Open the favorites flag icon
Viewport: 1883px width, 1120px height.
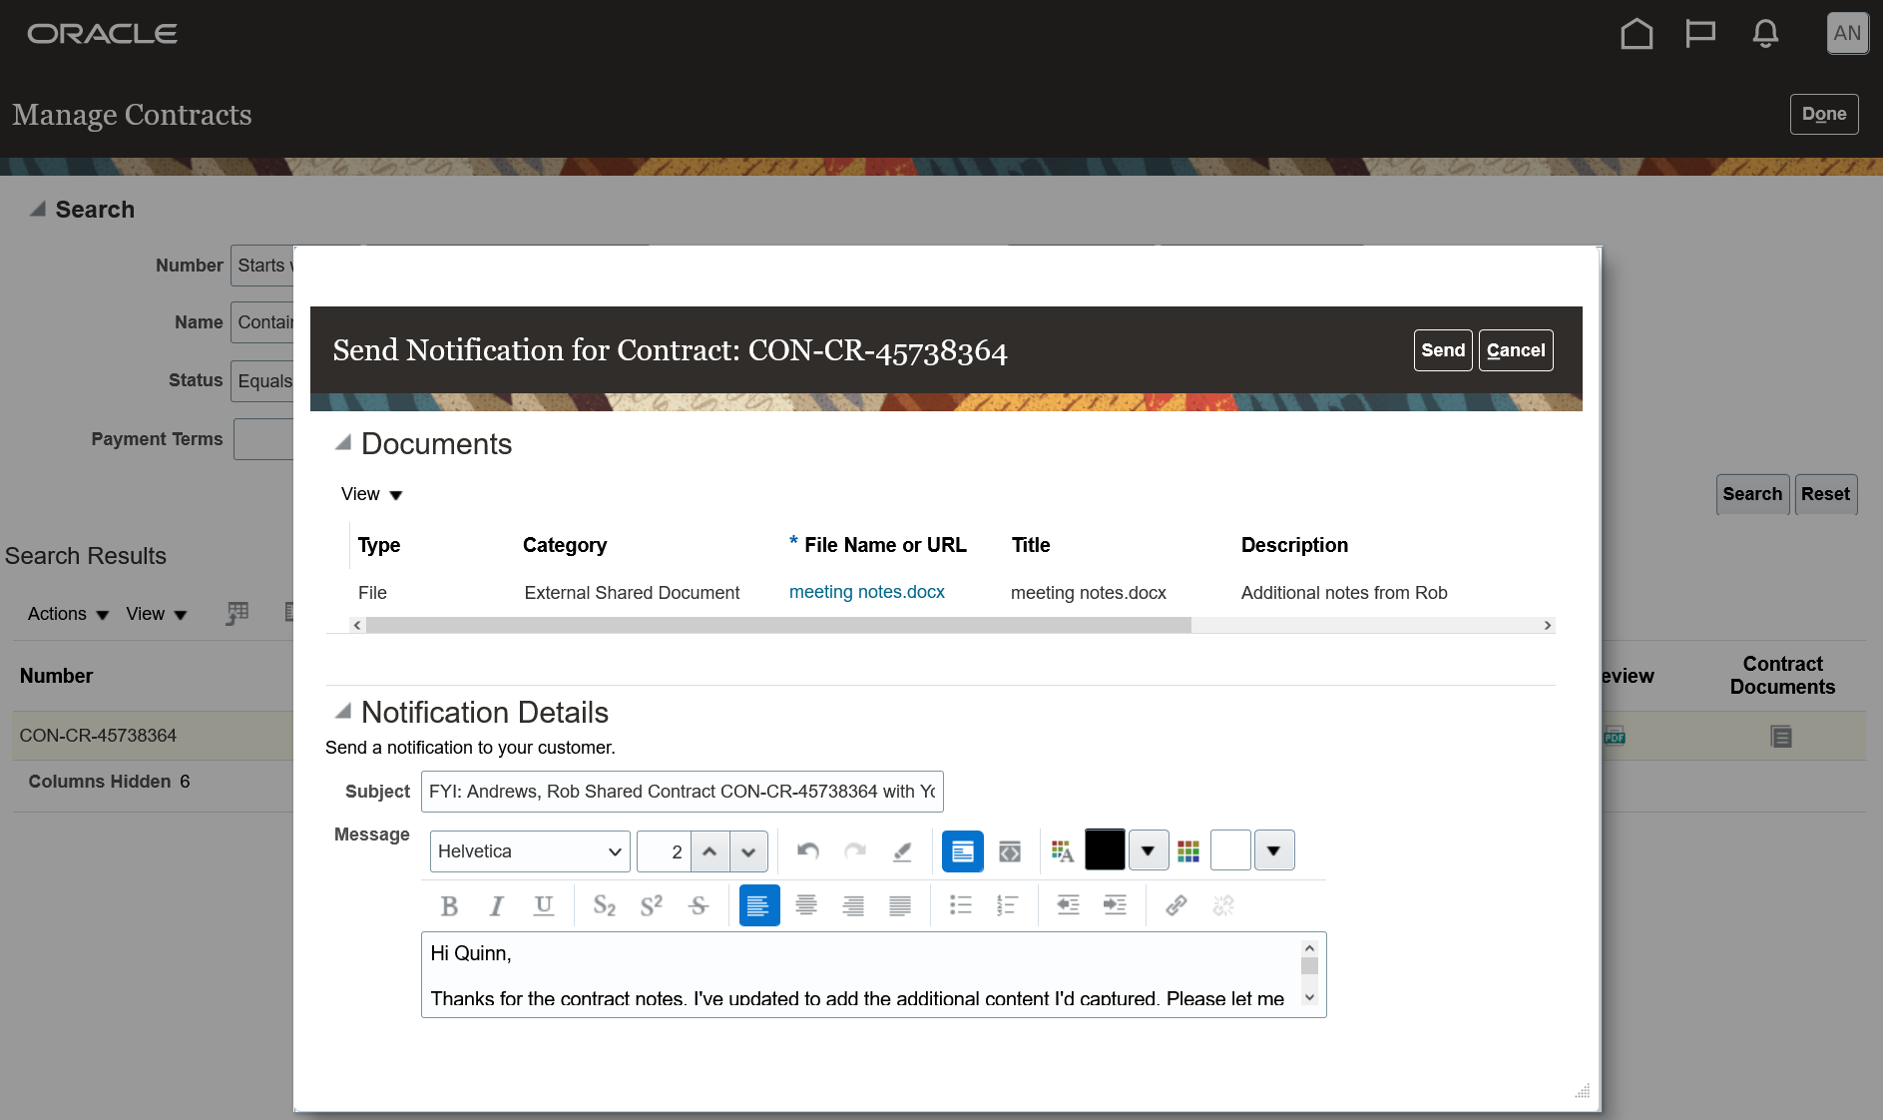1700,34
